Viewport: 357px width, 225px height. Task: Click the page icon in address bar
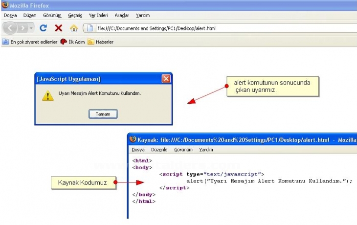(89, 28)
